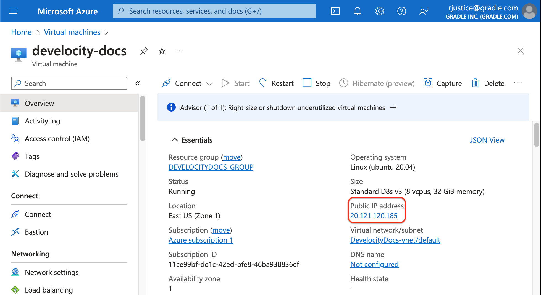Image resolution: width=541 pixels, height=295 pixels.
Task: Collapse the left resource sidebar
Action: pos(138,83)
